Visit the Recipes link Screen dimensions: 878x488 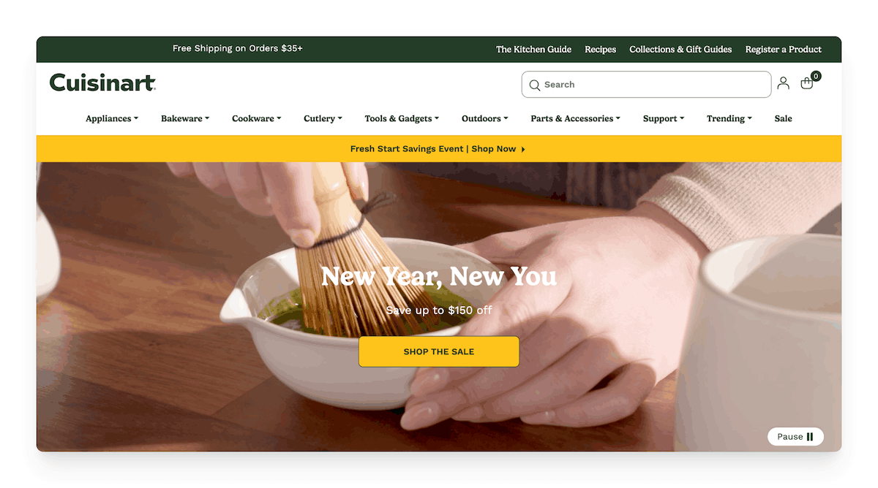coord(600,50)
